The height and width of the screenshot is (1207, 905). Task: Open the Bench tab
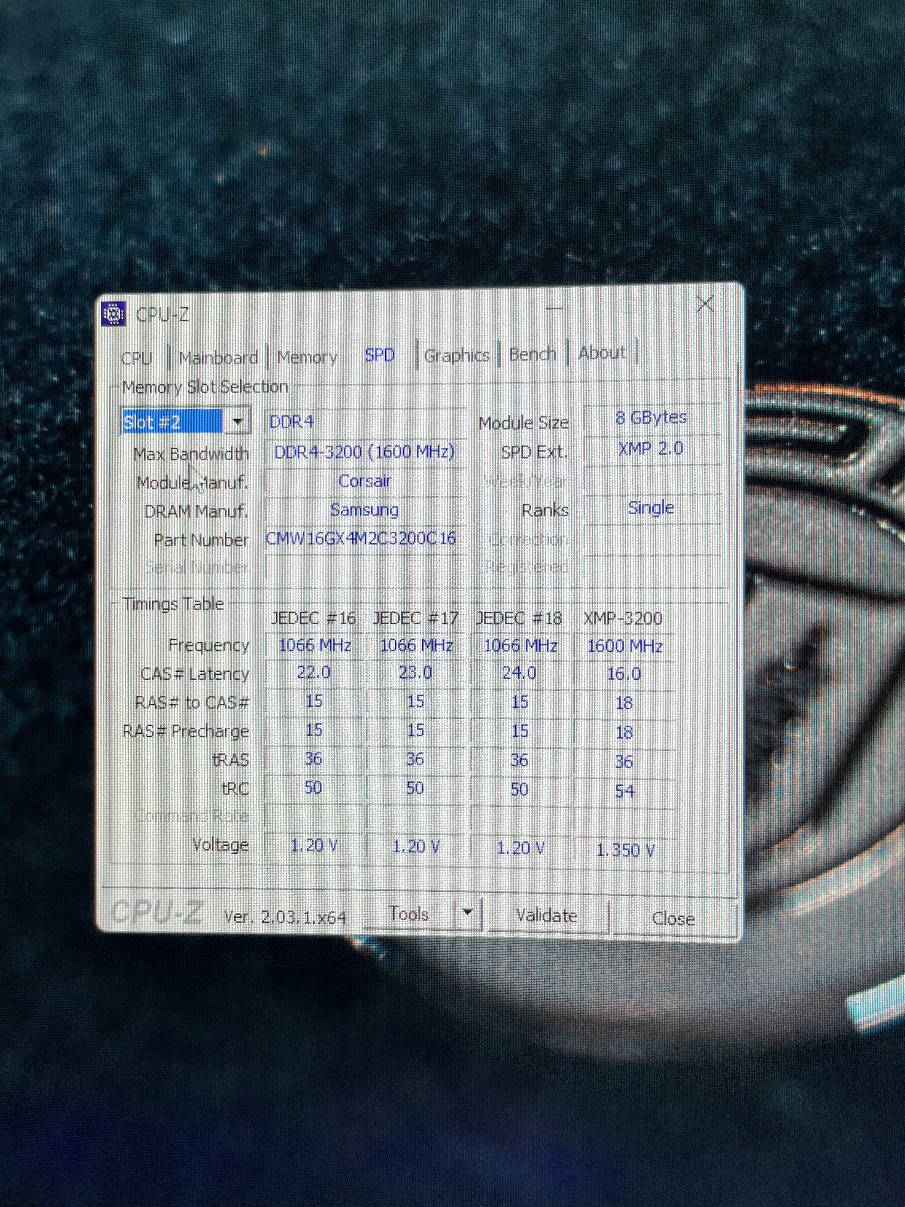tap(532, 354)
